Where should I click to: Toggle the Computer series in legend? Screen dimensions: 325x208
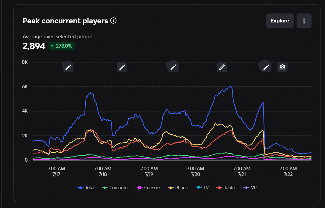(115, 188)
